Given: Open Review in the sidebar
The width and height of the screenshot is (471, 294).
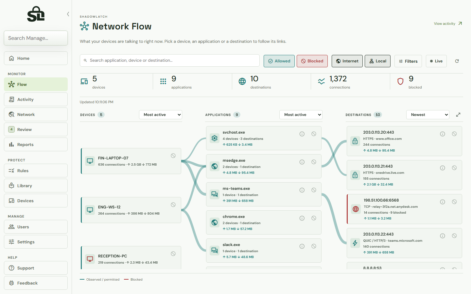Looking at the screenshot, I should [36, 129].
